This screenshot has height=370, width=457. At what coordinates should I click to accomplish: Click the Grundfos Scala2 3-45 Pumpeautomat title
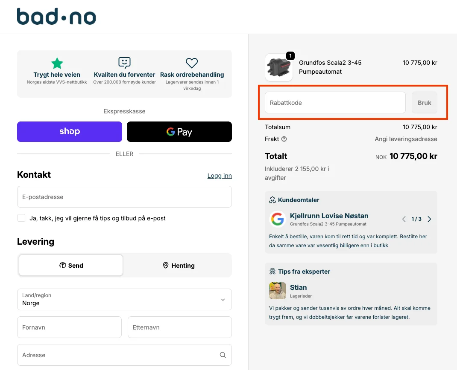[330, 67]
